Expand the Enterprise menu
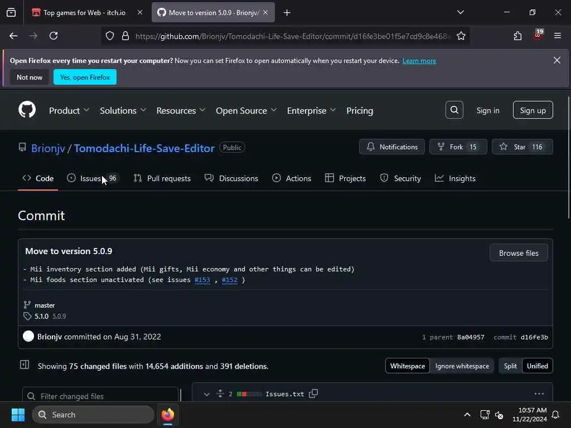 point(311,110)
